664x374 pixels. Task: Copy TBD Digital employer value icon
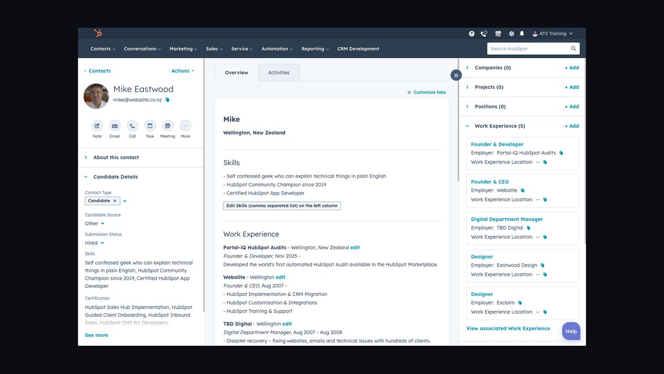click(528, 228)
